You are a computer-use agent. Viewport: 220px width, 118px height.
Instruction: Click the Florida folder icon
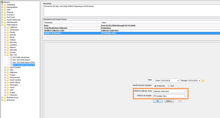(8, 32)
